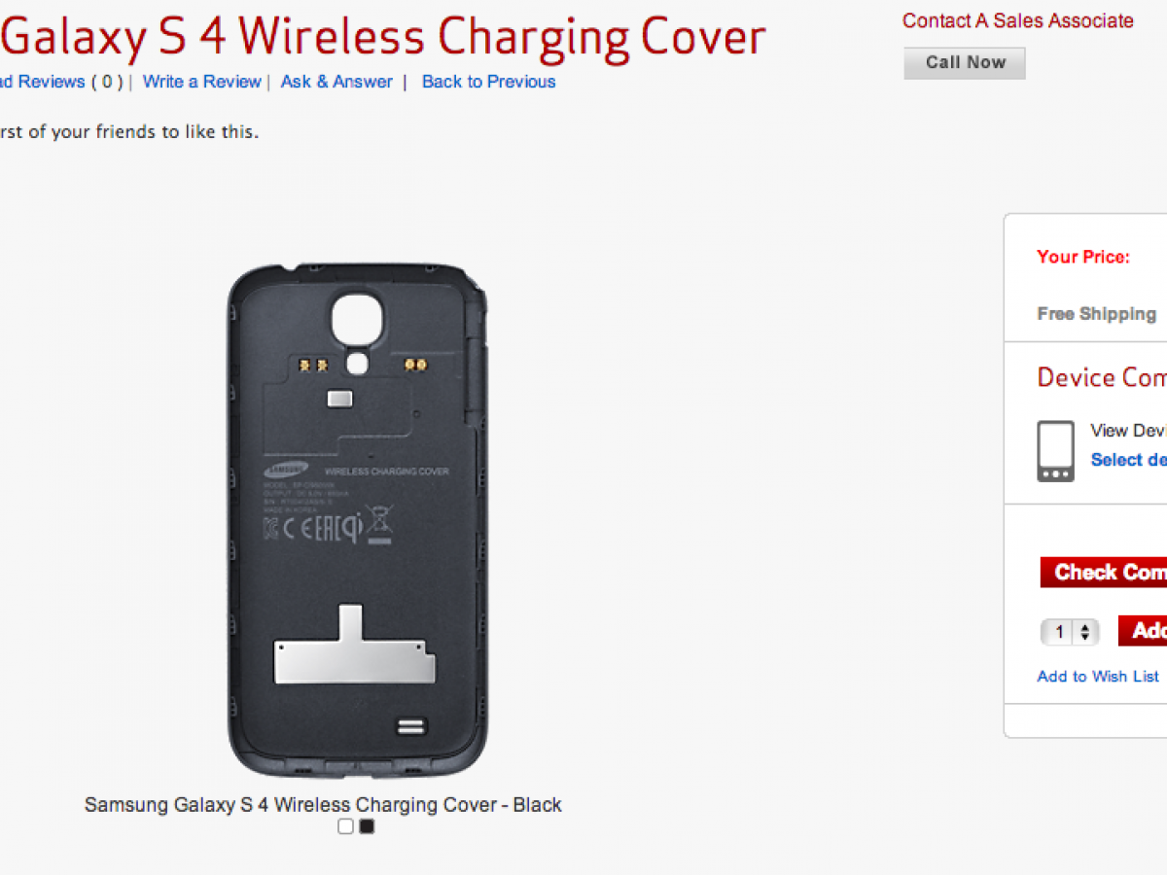Click the red Add to cart button
This screenshot has width=1167, height=875.
pyautogui.click(x=1143, y=631)
